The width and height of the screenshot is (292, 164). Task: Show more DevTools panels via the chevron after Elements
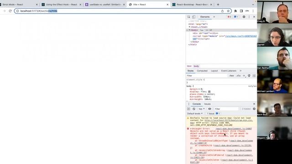point(214,17)
